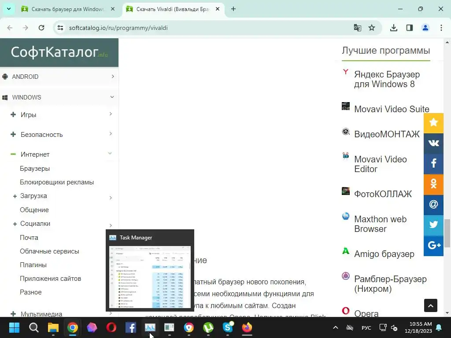Open clock and date in system tray
Image resolution: width=451 pixels, height=338 pixels.
coord(418,327)
